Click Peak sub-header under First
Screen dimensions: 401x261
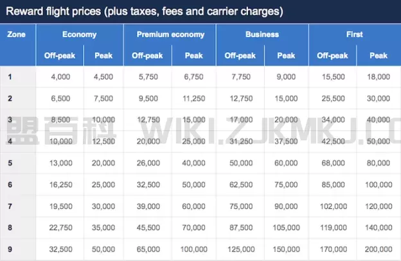click(379, 55)
